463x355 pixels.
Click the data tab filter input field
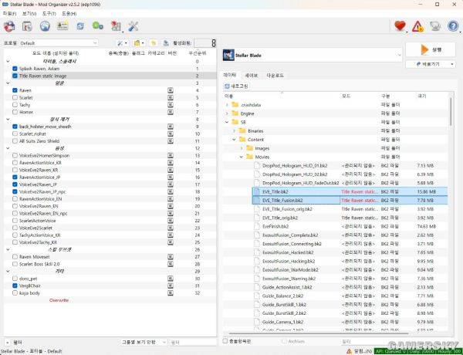pyautogui.click(x=396, y=341)
